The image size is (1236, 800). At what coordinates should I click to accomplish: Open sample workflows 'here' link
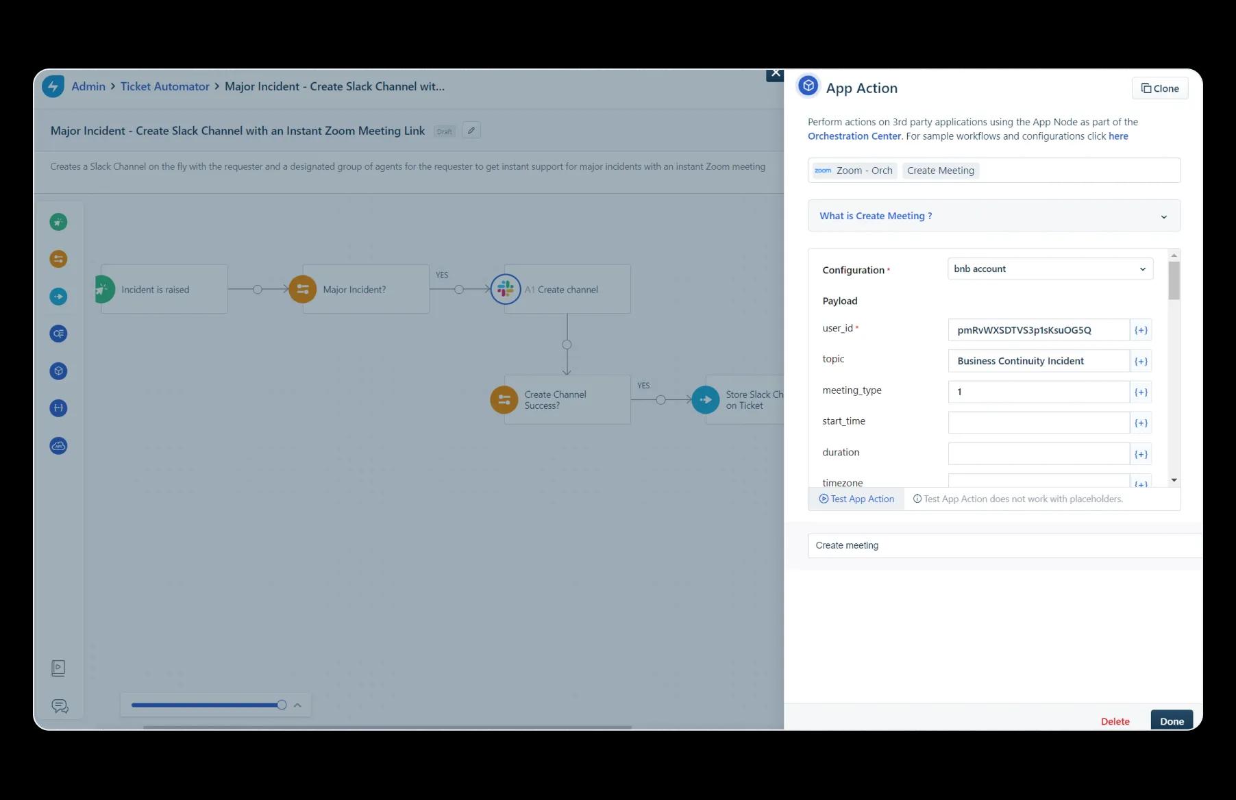point(1118,136)
